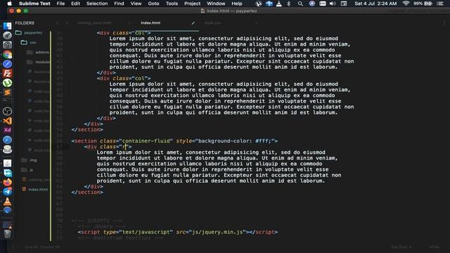Open the Goto menu
Image resolution: width=450 pixels, height=253 pixels.
(153, 4)
